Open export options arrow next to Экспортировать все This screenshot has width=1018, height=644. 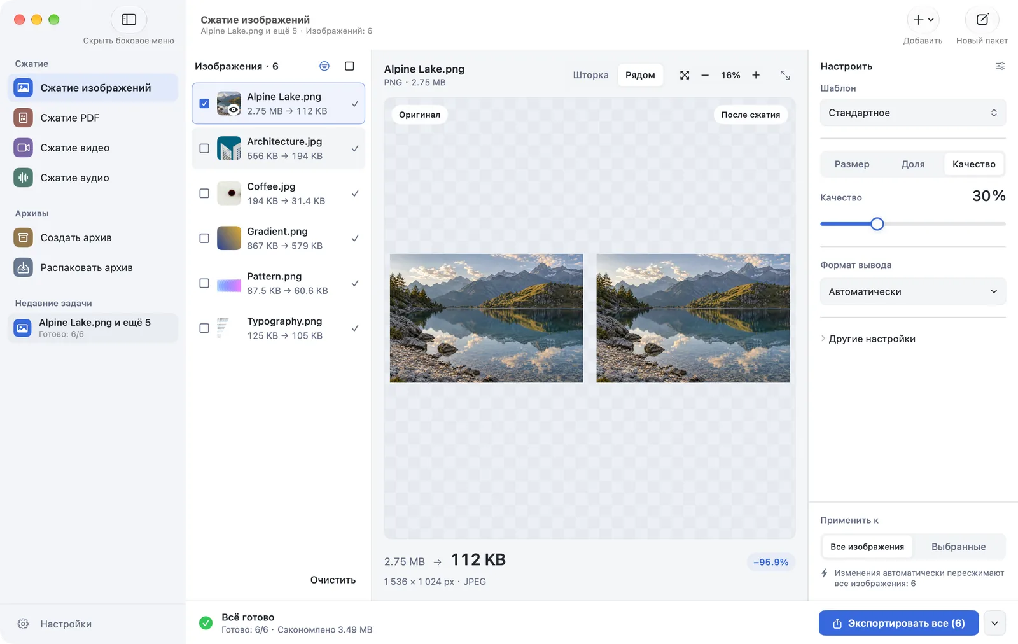pos(994,623)
